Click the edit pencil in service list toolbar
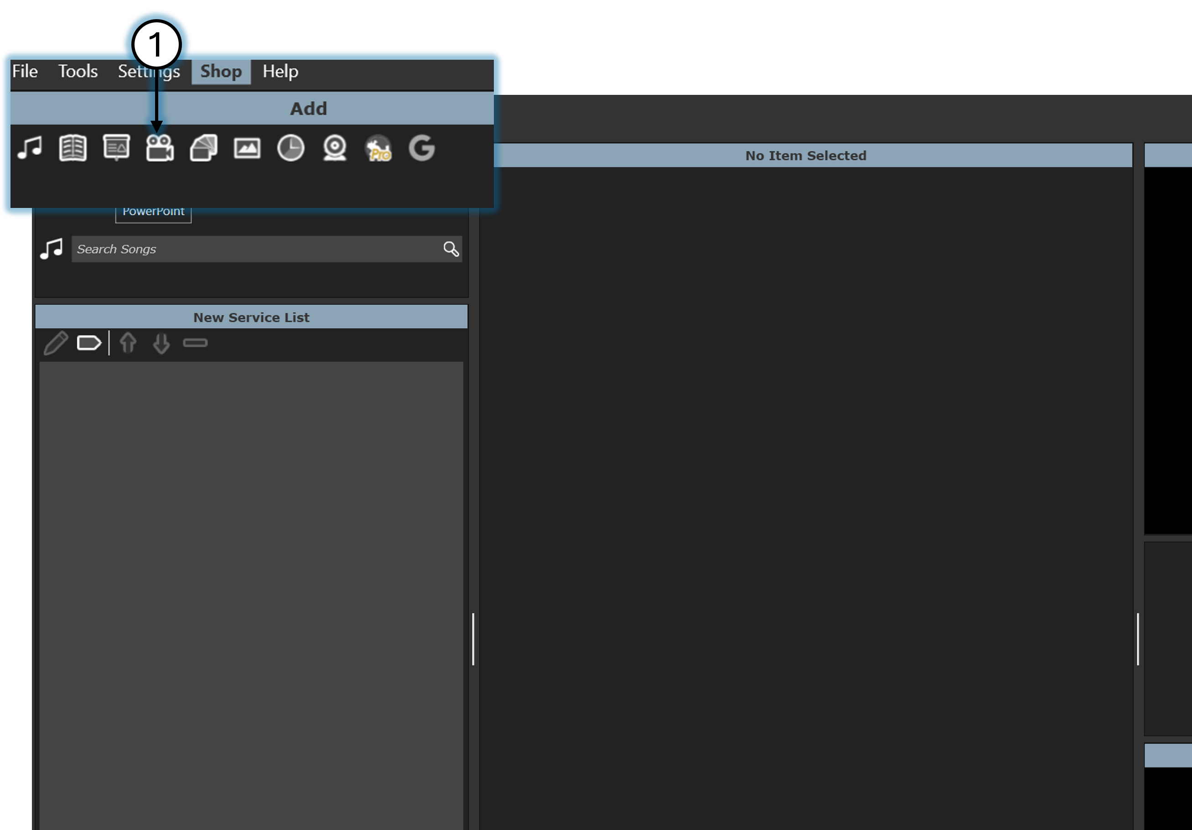 pyautogui.click(x=56, y=343)
